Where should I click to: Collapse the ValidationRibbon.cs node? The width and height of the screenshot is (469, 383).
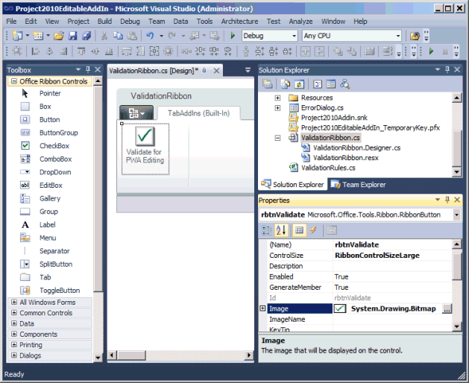coord(277,138)
